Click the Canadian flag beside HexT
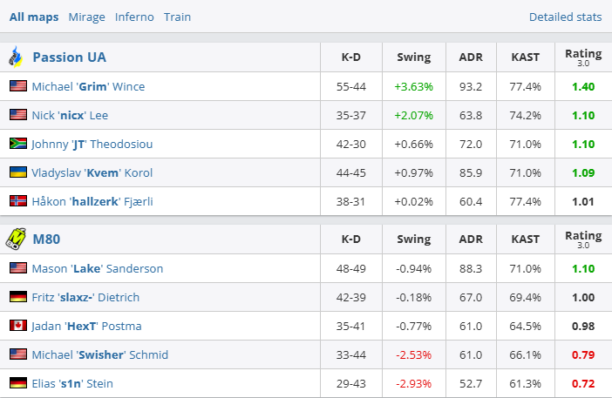Viewport: 612px width, 398px height. tap(17, 326)
